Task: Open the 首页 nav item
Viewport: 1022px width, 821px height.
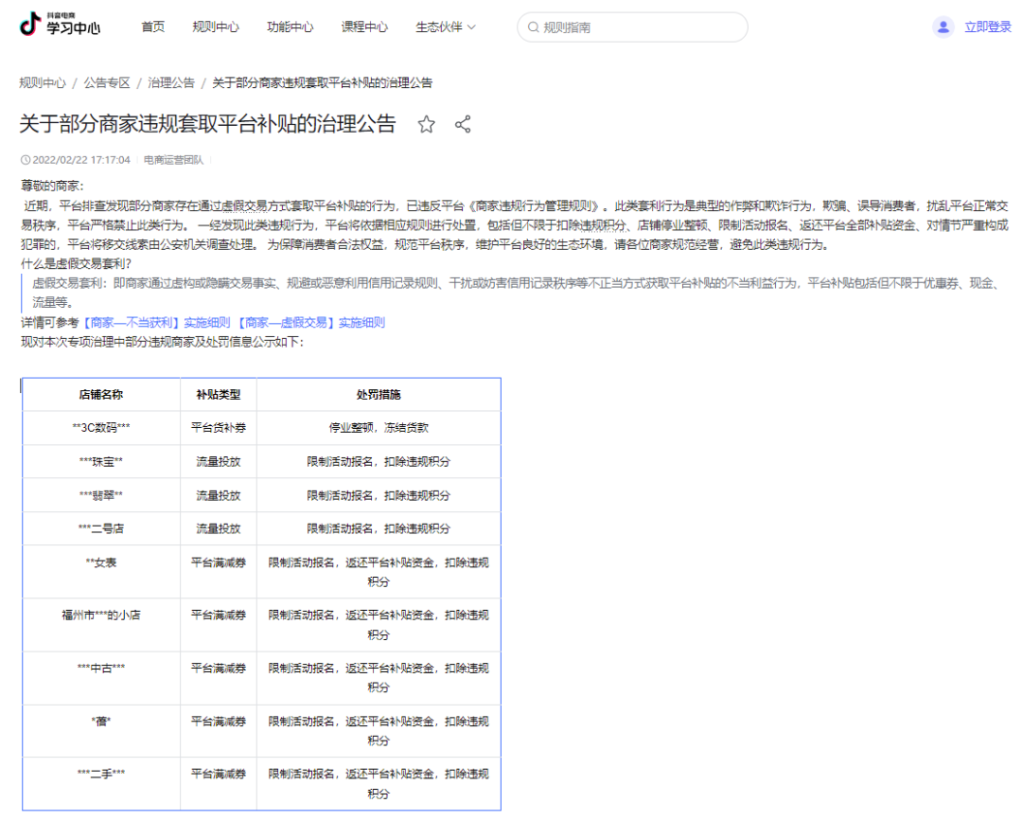Action: tap(152, 27)
